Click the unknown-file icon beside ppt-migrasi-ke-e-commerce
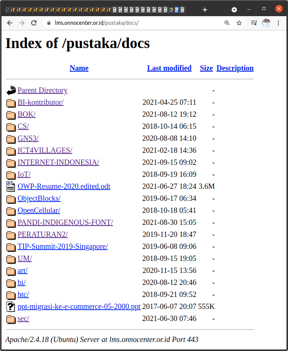The height and width of the screenshot is (351, 288). (x=11, y=307)
